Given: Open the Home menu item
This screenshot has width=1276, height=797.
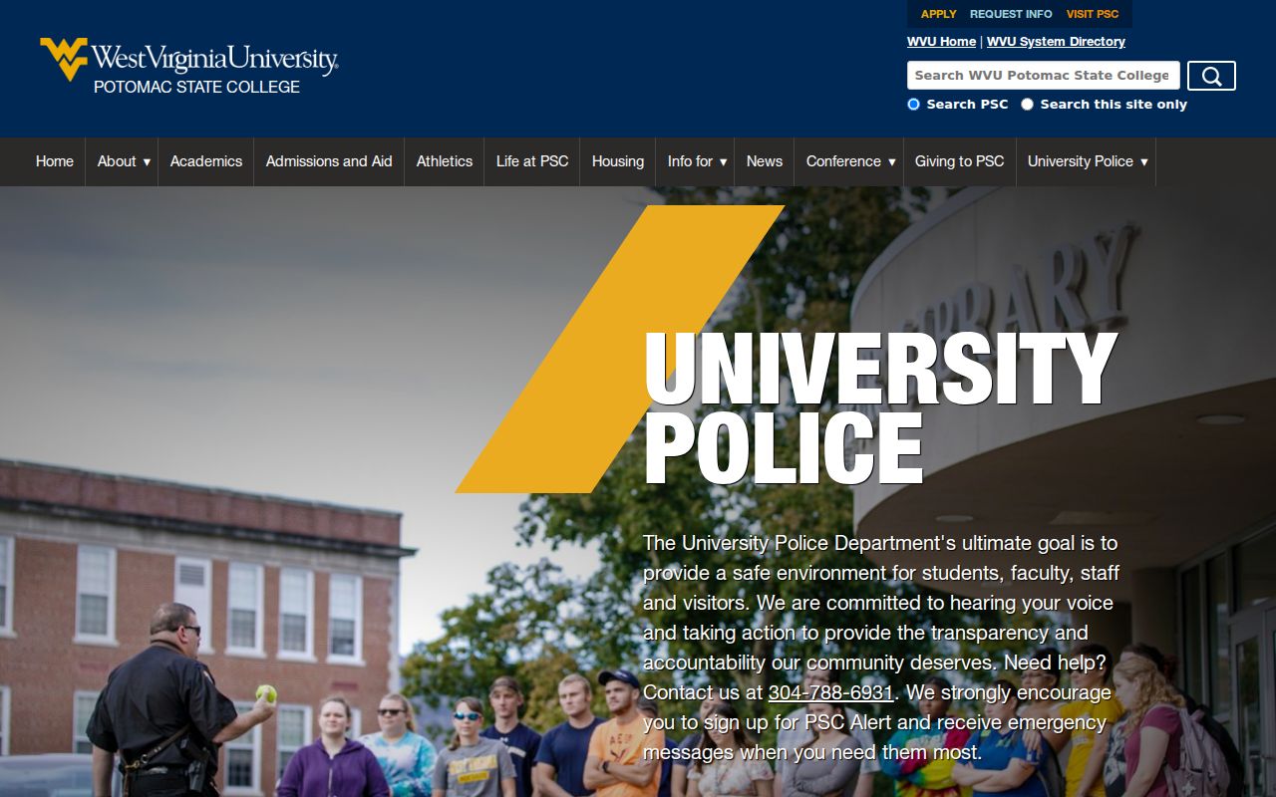Looking at the screenshot, I should tap(55, 161).
